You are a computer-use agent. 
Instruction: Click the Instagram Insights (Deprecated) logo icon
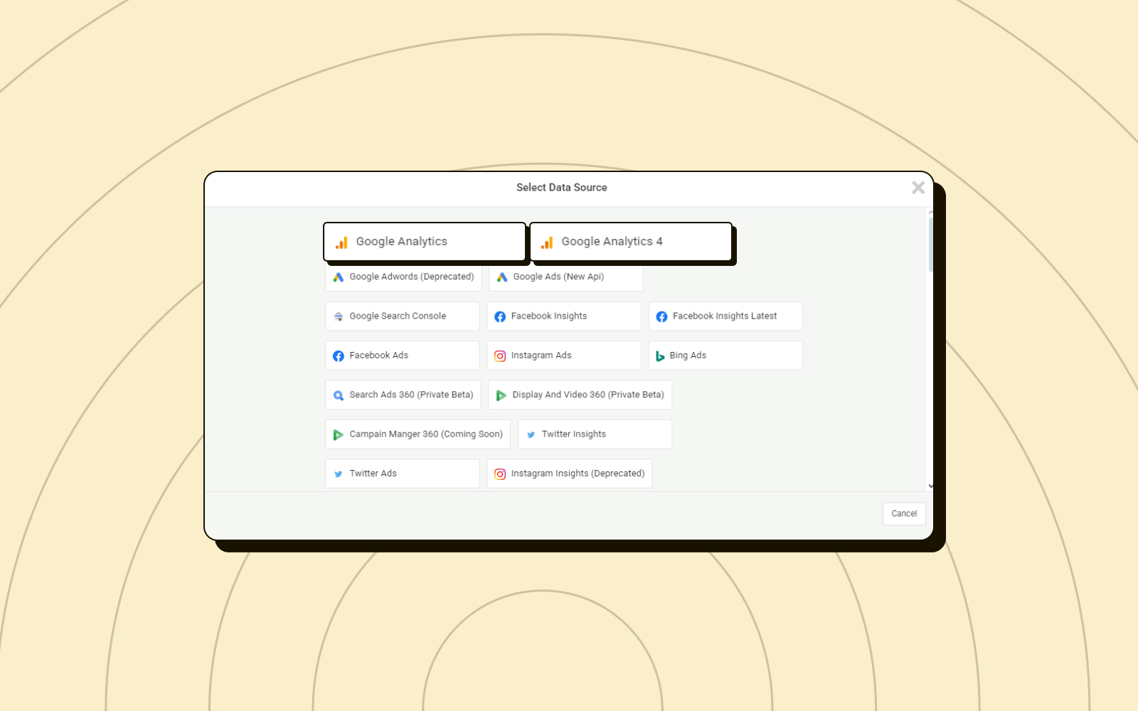[x=500, y=474]
